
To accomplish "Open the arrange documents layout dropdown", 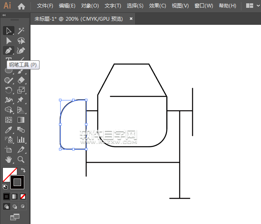I will [x=250, y=6].
